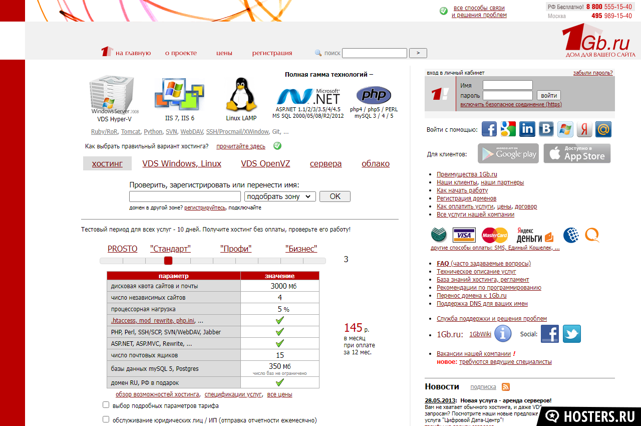The width and height of the screenshot is (641, 426).
Task: Open the Google Play app badge
Action: pos(508,153)
